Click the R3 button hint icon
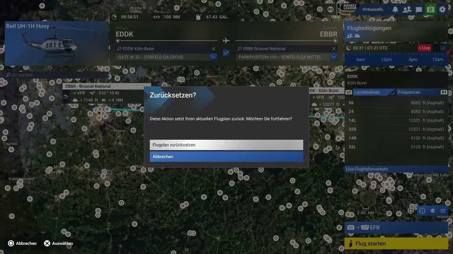 331,10
